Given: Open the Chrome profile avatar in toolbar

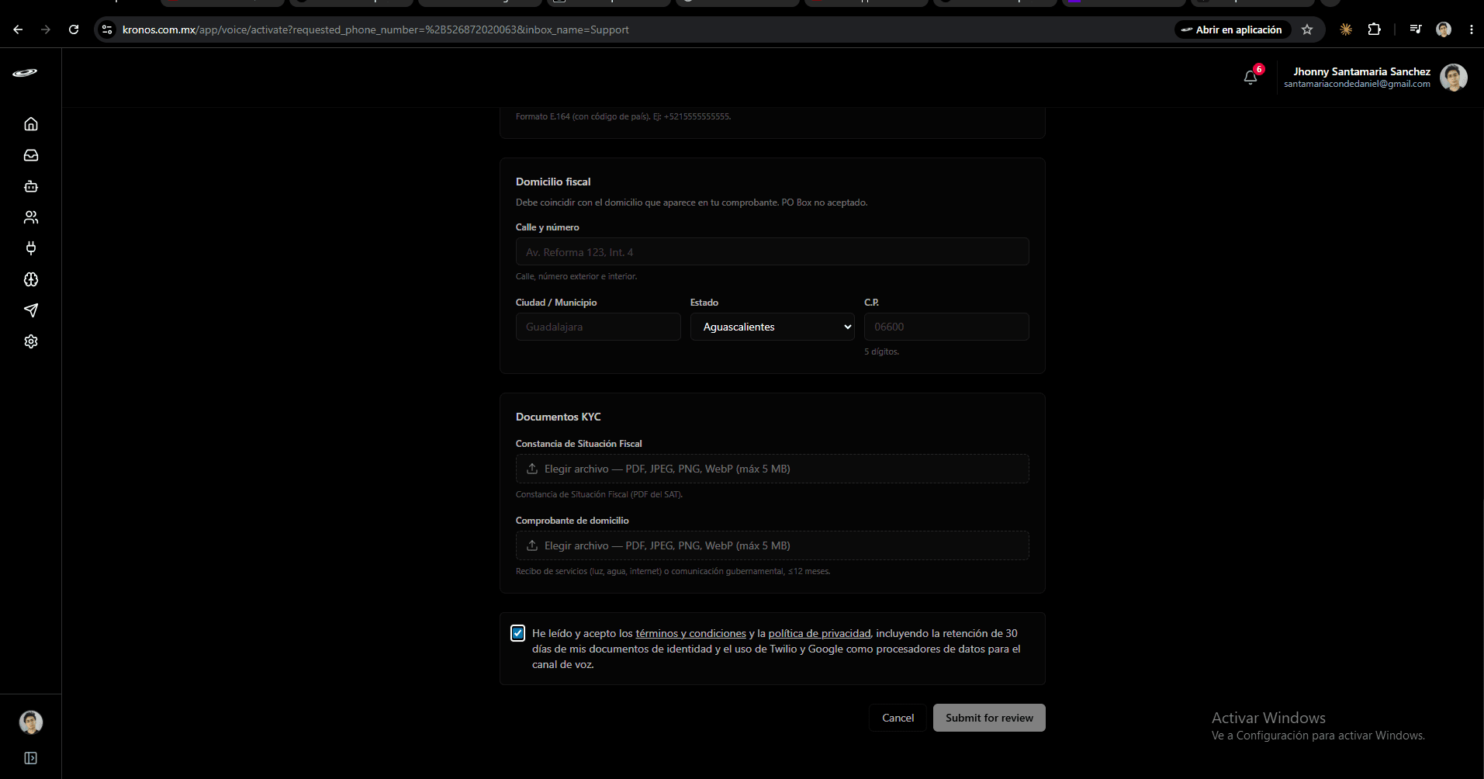Looking at the screenshot, I should pos(1444,29).
